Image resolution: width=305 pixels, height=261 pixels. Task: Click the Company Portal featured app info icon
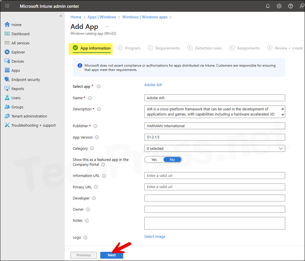103,165
